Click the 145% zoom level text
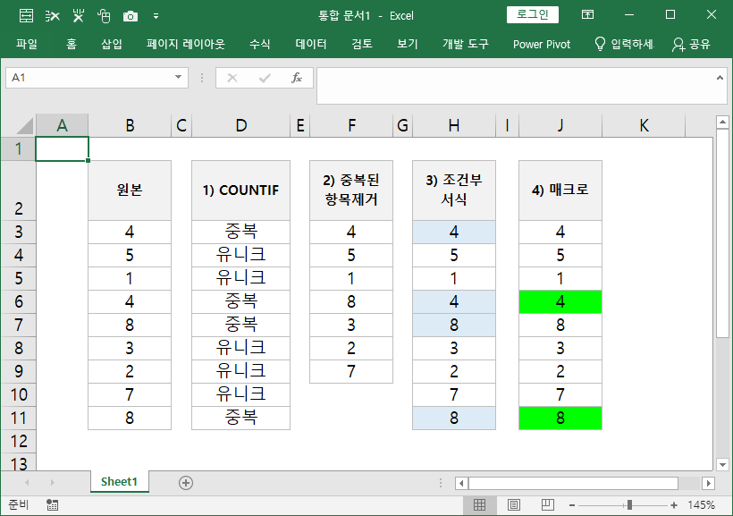Image resolution: width=733 pixels, height=516 pixels. coord(701,505)
